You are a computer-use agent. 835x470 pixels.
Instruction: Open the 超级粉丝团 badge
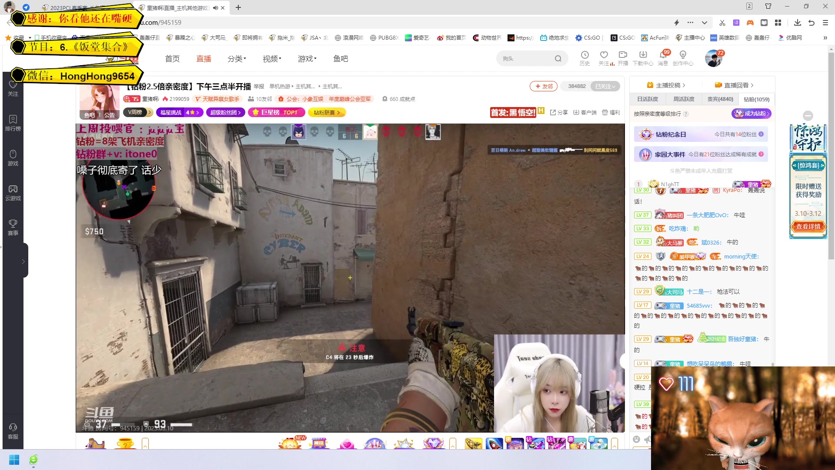[x=226, y=112]
